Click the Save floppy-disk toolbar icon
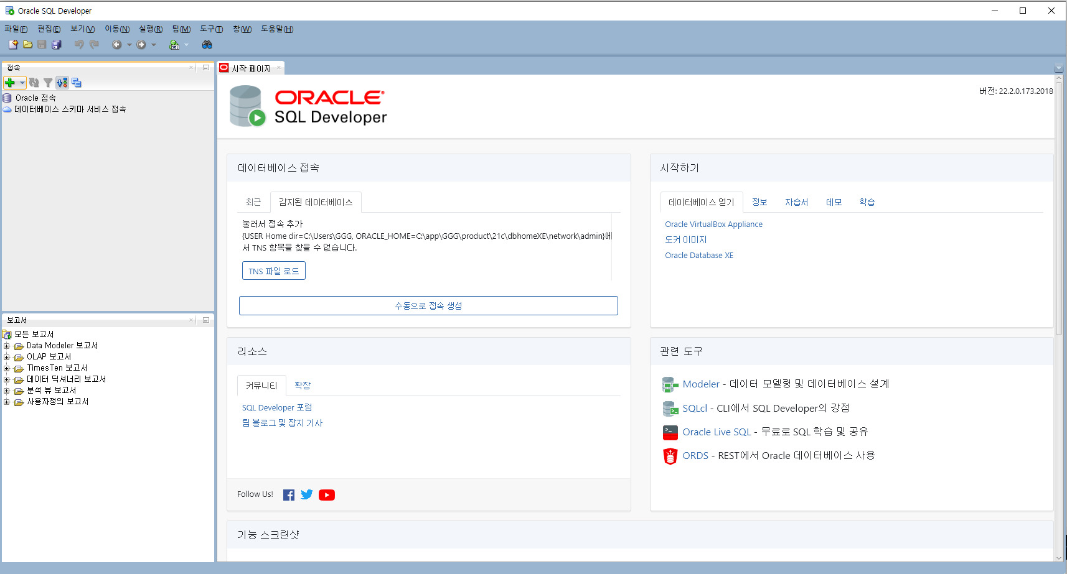This screenshot has height=574, width=1067. 42,44
